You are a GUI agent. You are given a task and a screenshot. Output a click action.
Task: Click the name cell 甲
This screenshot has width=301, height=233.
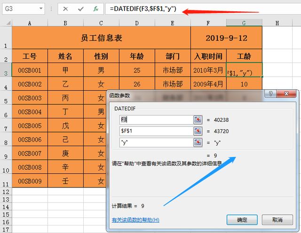[65, 70]
